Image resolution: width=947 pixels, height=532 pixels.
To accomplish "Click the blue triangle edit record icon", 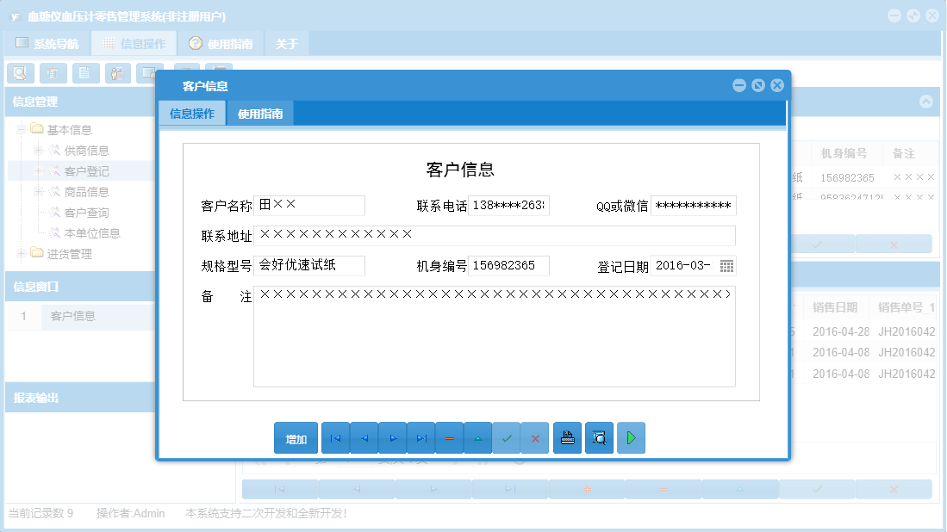I will click(x=477, y=437).
